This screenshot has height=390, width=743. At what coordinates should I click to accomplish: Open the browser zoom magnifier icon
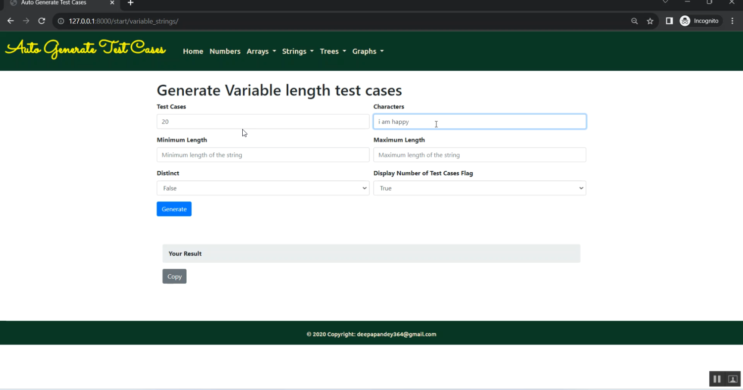point(634,21)
